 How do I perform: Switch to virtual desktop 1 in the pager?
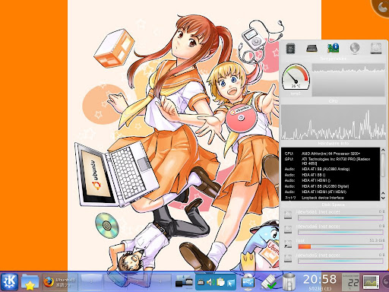(91, 281)
